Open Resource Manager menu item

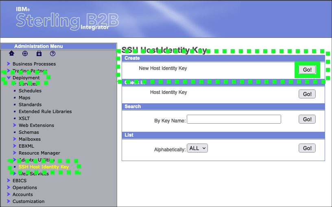pos(39,153)
